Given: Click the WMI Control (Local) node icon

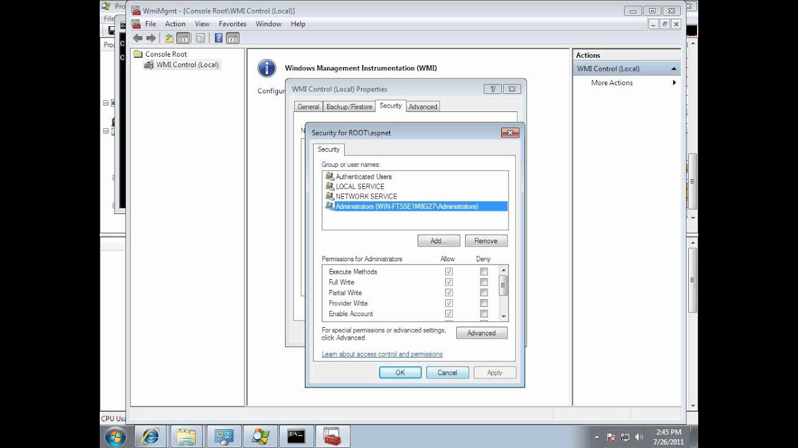Looking at the screenshot, I should (x=149, y=65).
